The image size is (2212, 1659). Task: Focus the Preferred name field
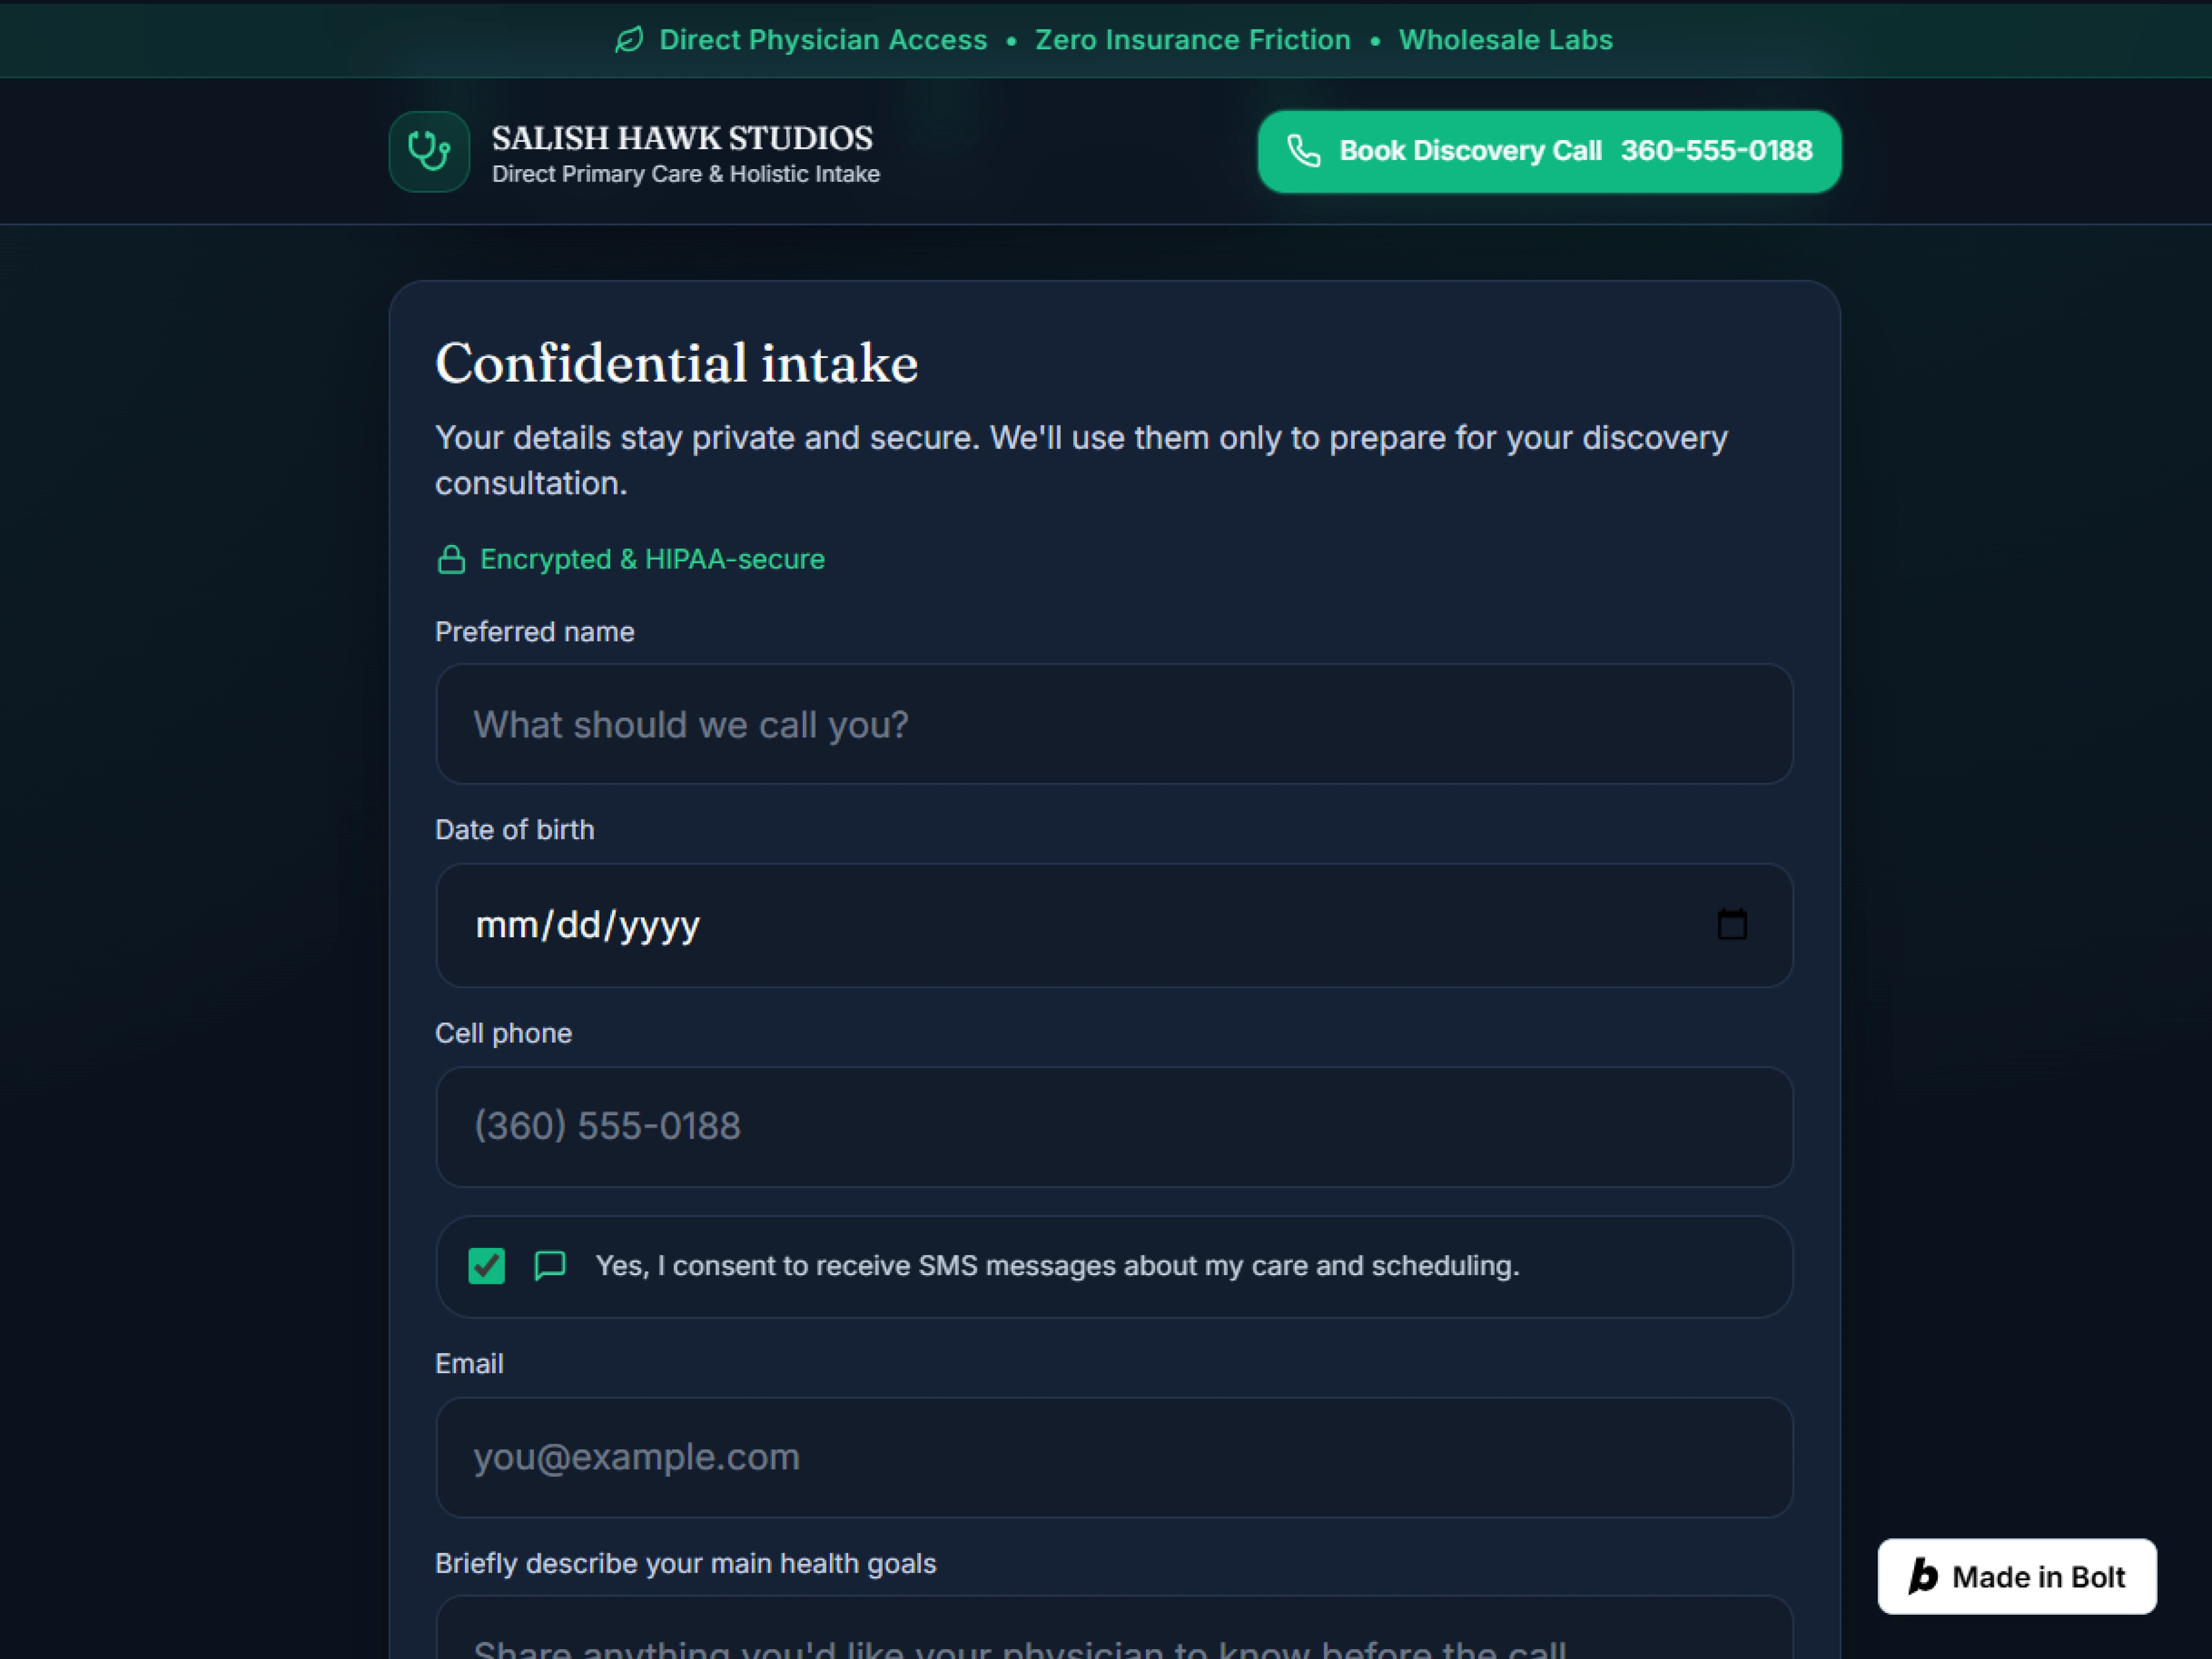click(x=1114, y=724)
